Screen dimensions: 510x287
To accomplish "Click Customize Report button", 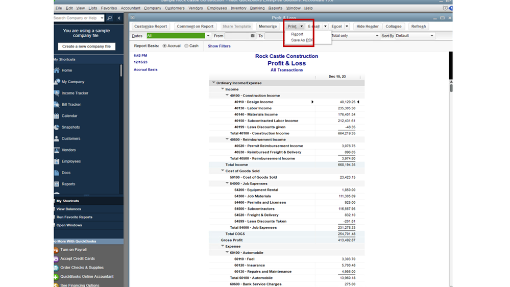I will coord(150,27).
